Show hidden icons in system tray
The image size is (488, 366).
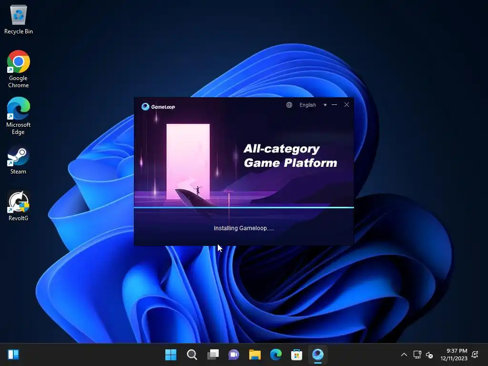point(404,355)
